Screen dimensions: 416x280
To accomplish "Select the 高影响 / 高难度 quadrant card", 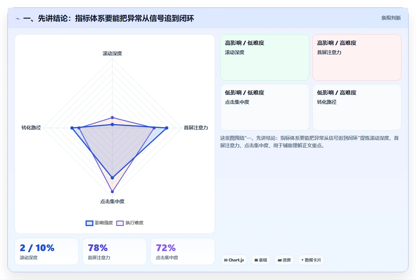I will 357,57.
